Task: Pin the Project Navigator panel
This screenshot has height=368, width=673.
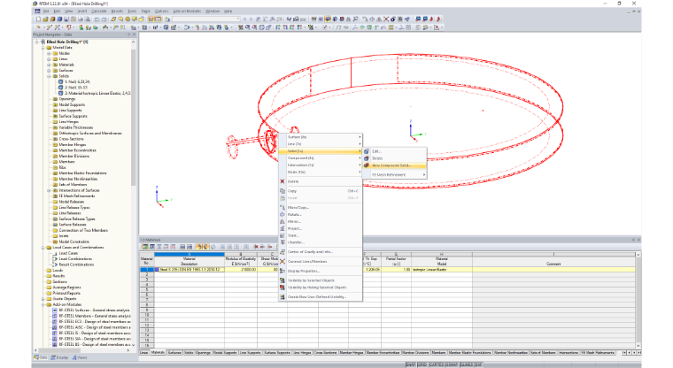Action: coord(128,34)
